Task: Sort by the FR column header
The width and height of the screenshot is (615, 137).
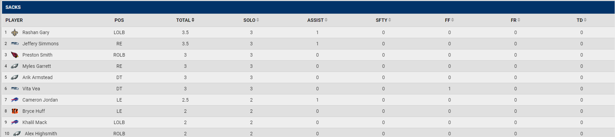Action: (x=515, y=20)
